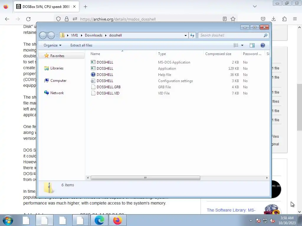Open the Action Center flag icon
The height and width of the screenshot is (226, 302).
(x=258, y=220)
